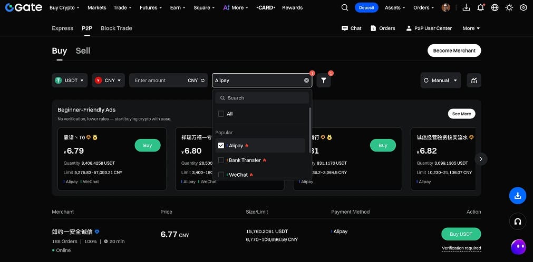Open the user profile avatar
The height and width of the screenshot is (262, 533).
(x=445, y=7)
